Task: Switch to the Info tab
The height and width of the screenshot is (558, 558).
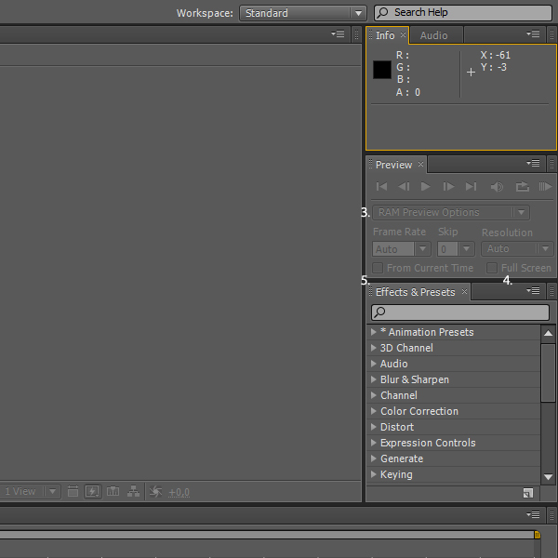Action: pos(385,35)
